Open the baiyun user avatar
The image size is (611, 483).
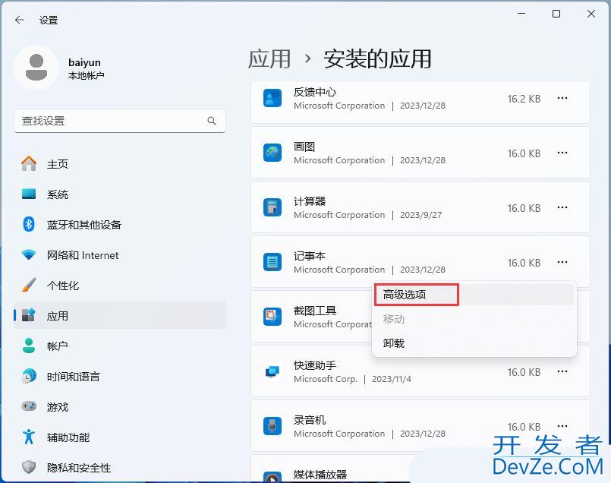36,68
